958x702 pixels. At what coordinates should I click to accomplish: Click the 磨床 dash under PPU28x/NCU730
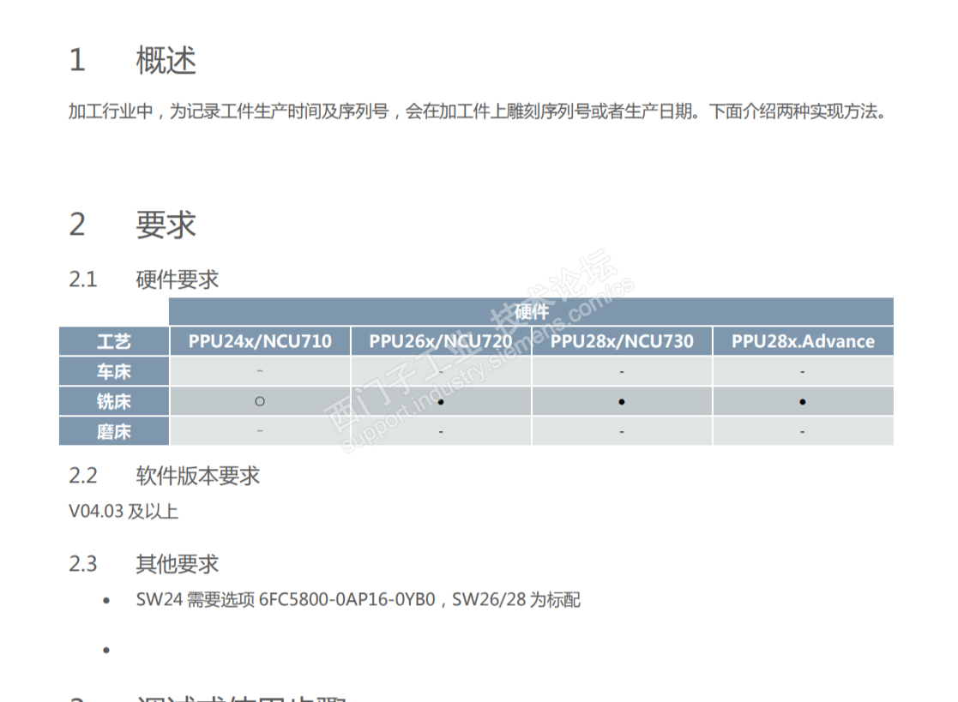coord(621,432)
